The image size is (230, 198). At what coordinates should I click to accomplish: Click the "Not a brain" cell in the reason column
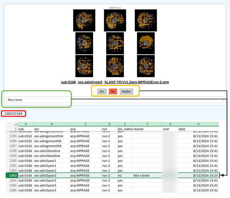[x=147, y=175]
